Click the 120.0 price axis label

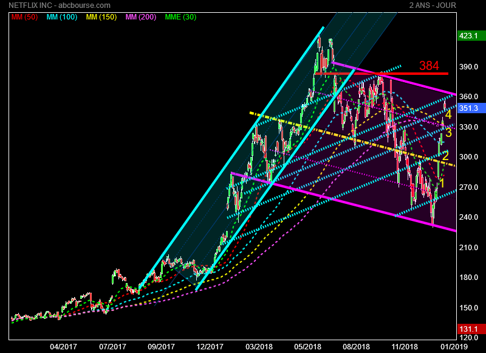[468, 337]
